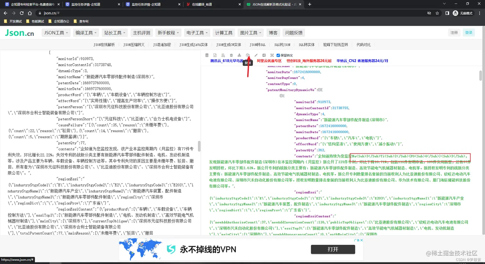
Task: Select the JSON在线解析 sub-navigation link
Action: (x=104, y=45)
